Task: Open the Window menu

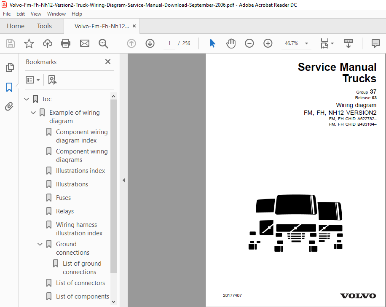Action: (56, 14)
